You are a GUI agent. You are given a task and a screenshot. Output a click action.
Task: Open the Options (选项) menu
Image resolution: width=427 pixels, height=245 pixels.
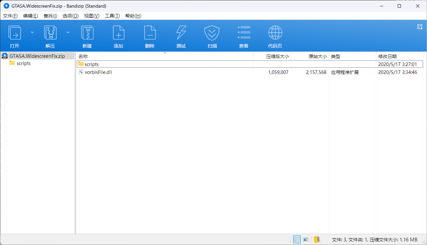tap(71, 16)
